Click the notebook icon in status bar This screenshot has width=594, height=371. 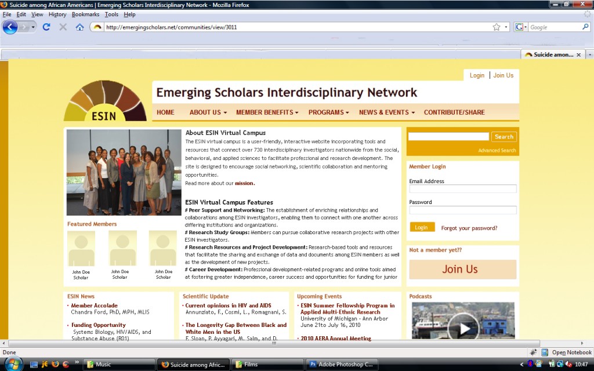click(x=545, y=352)
